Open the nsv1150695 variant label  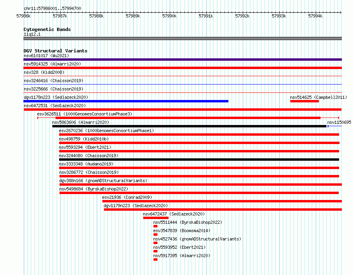coord(339,122)
